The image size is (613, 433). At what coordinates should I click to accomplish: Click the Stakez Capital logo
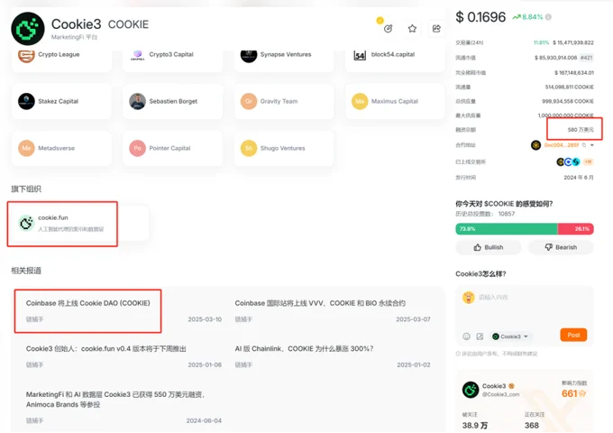pos(26,101)
